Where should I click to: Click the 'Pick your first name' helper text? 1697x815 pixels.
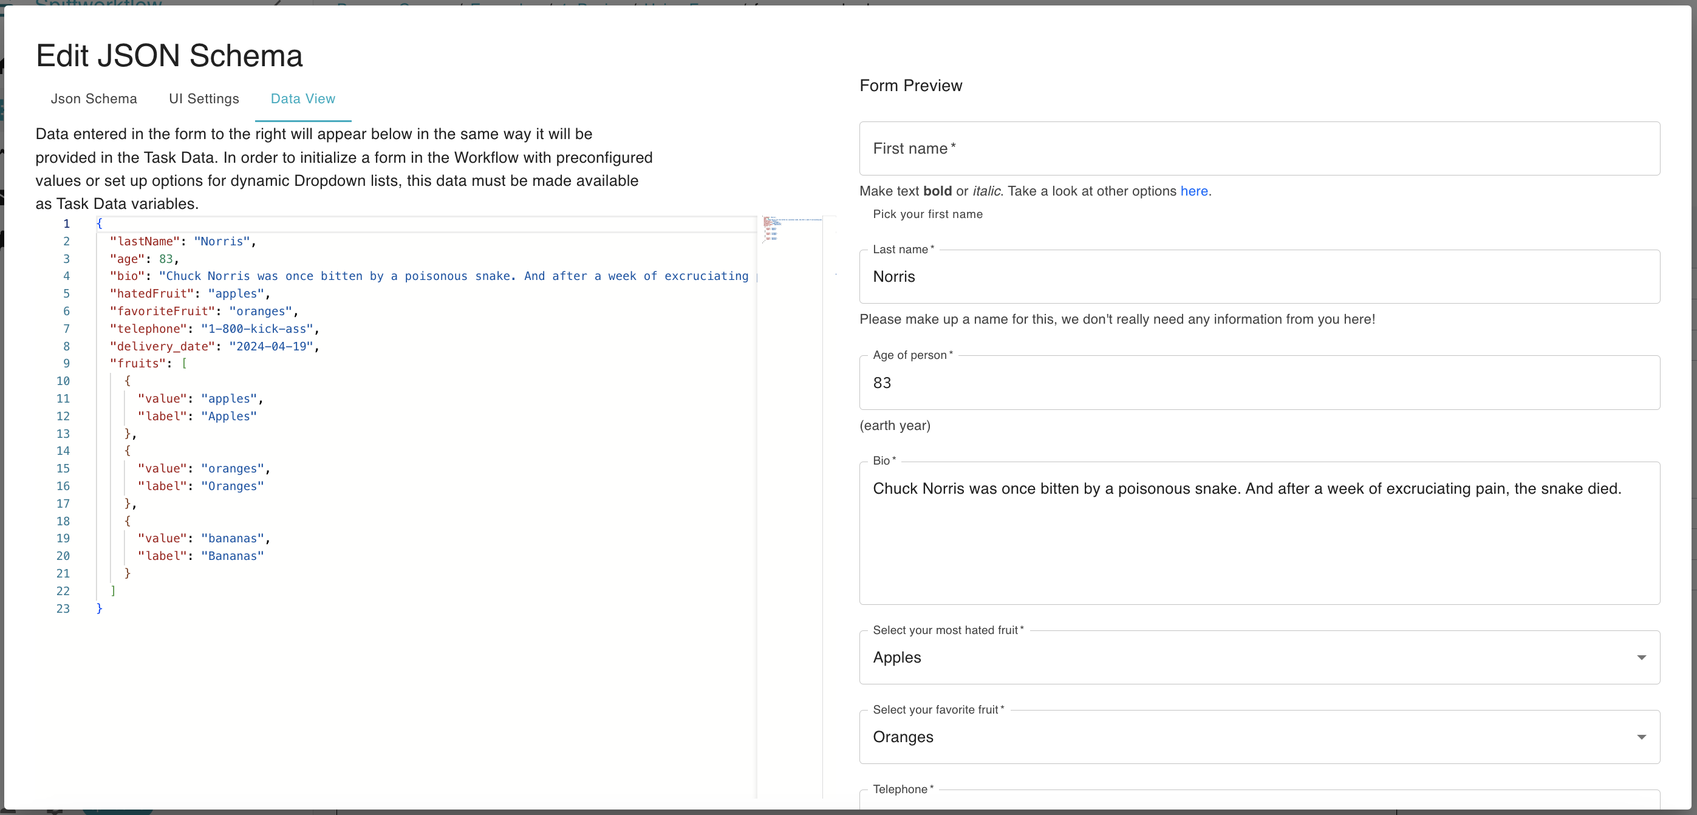click(x=927, y=214)
